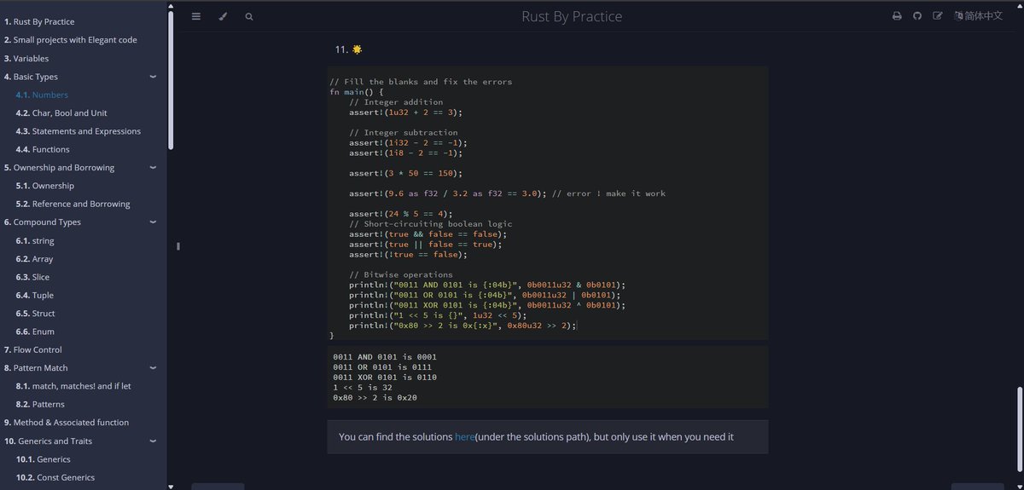Collapse the Ownership and Borrowing chevron
Image resolution: width=1024 pixels, height=490 pixels.
pos(153,168)
